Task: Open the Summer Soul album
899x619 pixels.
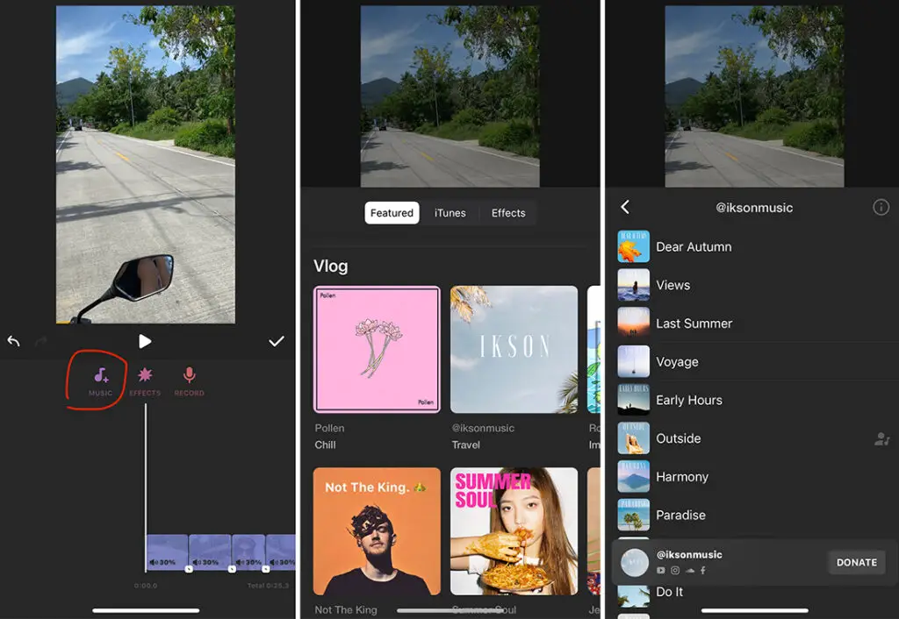Action: [x=514, y=531]
